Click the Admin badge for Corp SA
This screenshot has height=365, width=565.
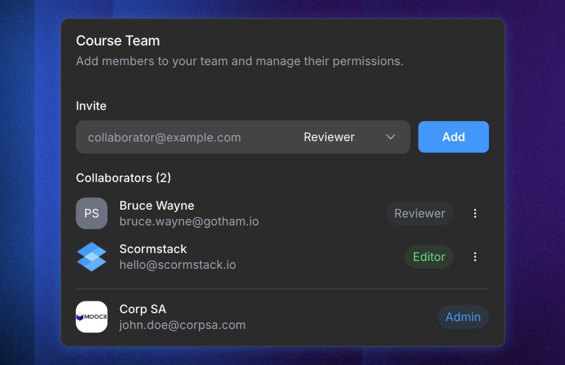[x=463, y=317]
